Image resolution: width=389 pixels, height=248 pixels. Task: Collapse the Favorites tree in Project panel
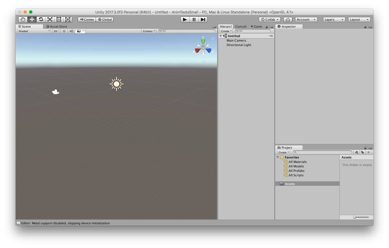pyautogui.click(x=278, y=157)
